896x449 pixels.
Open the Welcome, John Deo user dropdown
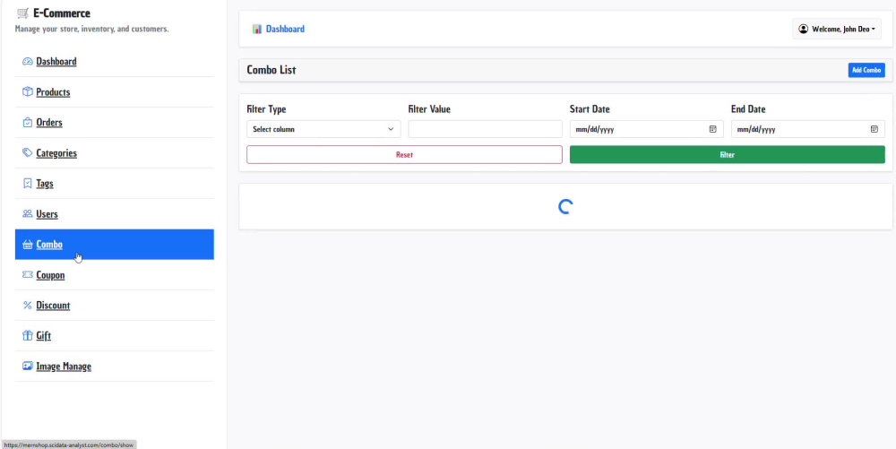pos(837,30)
